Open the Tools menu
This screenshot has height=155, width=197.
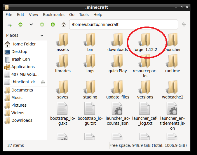click(84, 15)
